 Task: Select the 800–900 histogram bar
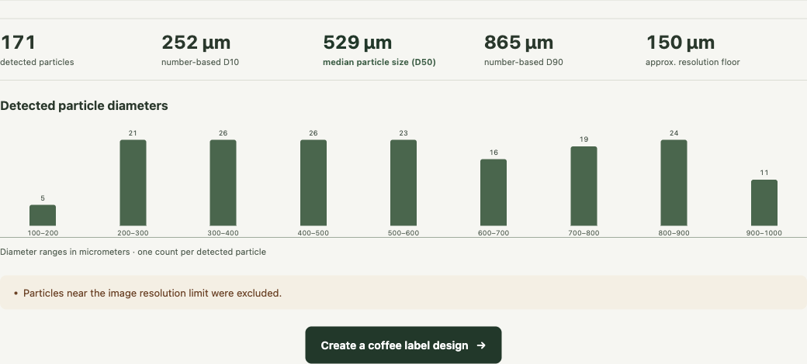pyautogui.click(x=674, y=183)
